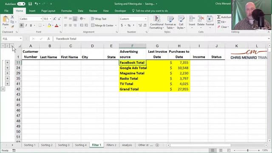The image size is (272, 153).
Task: Toggle AutoSave switch
Action: [x=21, y=4]
